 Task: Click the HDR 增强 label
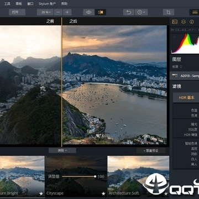click(191, 135)
